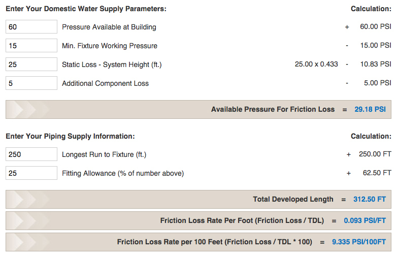Click the Additional Component Loss input box
The height and width of the screenshot is (257, 397).
[x=31, y=83]
